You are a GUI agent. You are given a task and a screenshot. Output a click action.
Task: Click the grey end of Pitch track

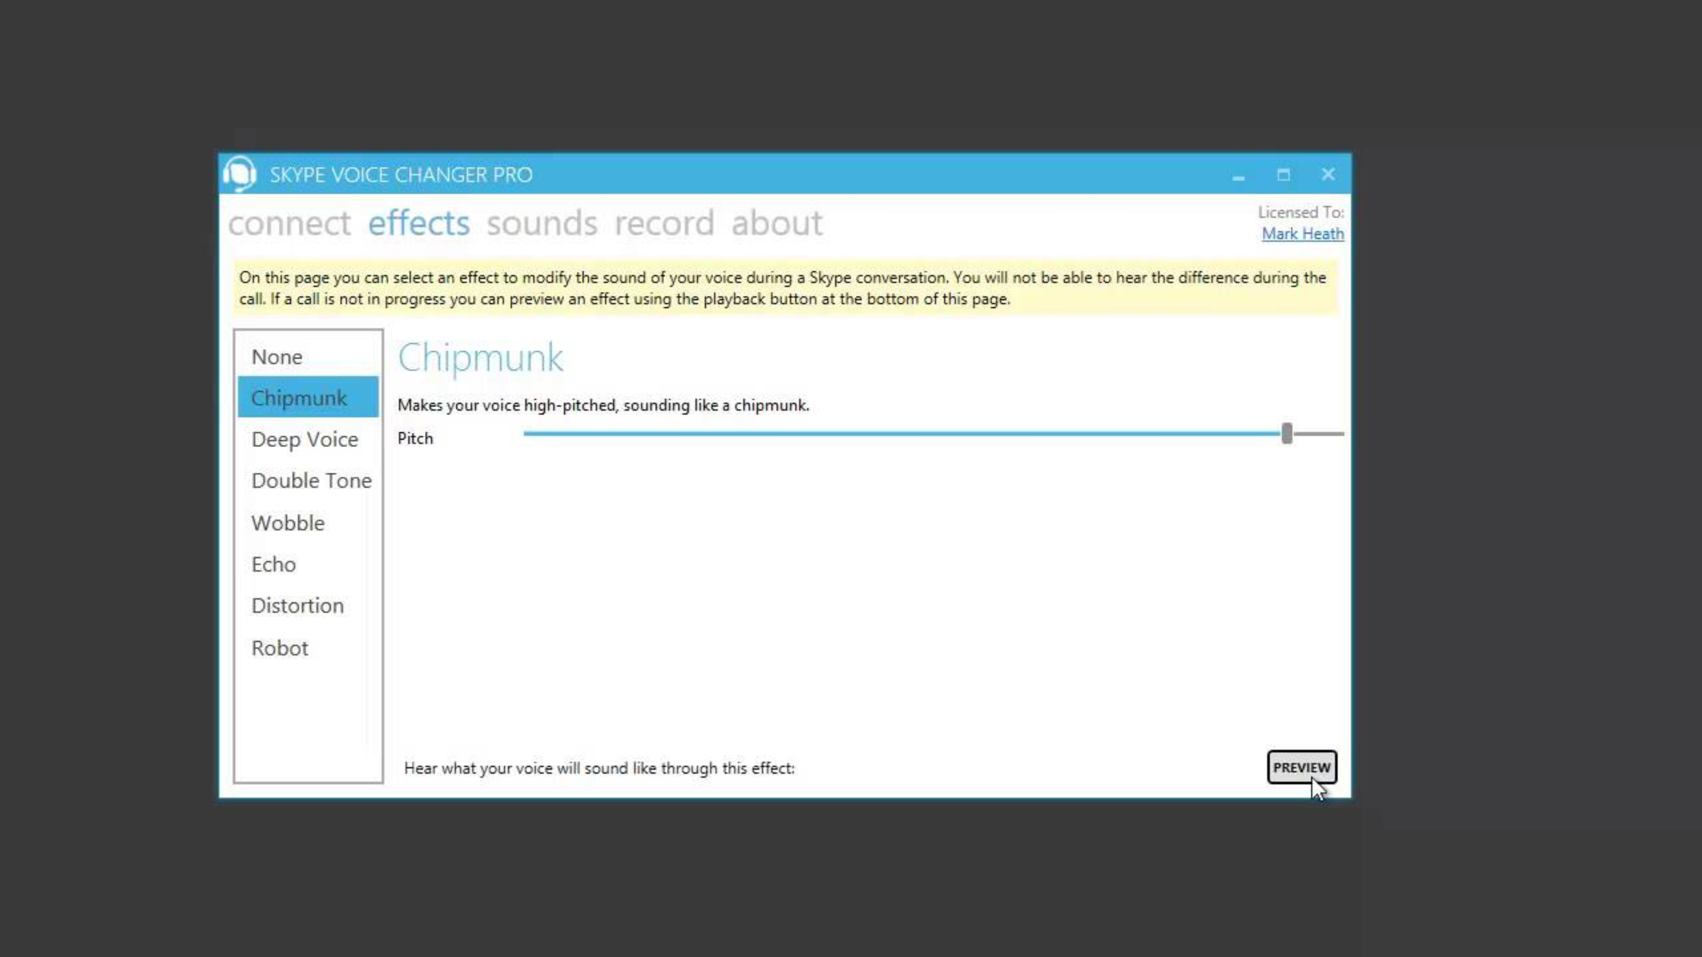coord(1318,433)
